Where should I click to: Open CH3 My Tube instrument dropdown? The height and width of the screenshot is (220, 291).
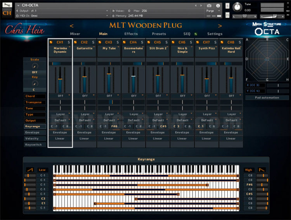click(109, 48)
